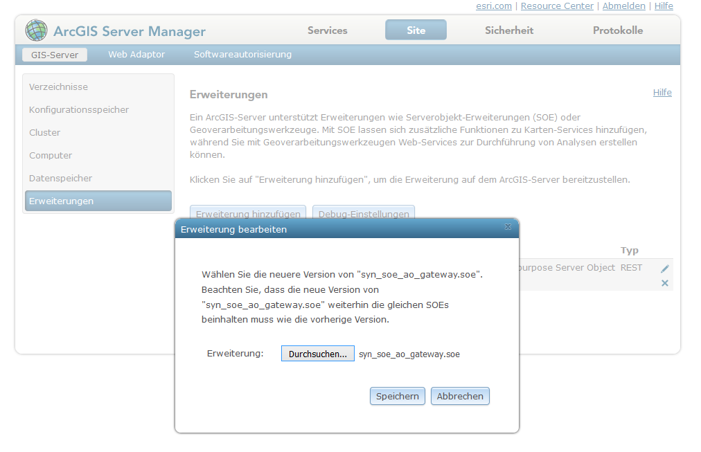This screenshot has width=701, height=452.
Task: Click the pencil edit icon for the SOE extension
Action: (664, 267)
